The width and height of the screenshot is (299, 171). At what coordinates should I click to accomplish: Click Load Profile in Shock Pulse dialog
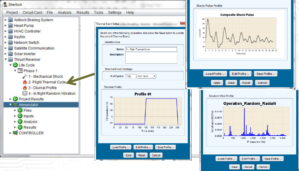tap(215, 74)
